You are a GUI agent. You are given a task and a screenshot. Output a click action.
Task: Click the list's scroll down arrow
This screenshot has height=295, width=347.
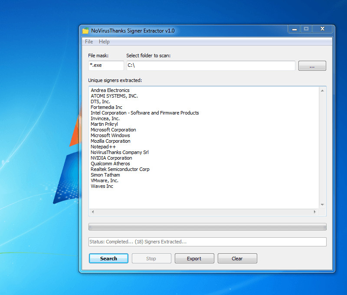(x=322, y=205)
